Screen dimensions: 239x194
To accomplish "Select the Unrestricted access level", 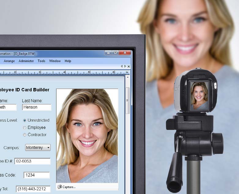I will click(25, 120).
